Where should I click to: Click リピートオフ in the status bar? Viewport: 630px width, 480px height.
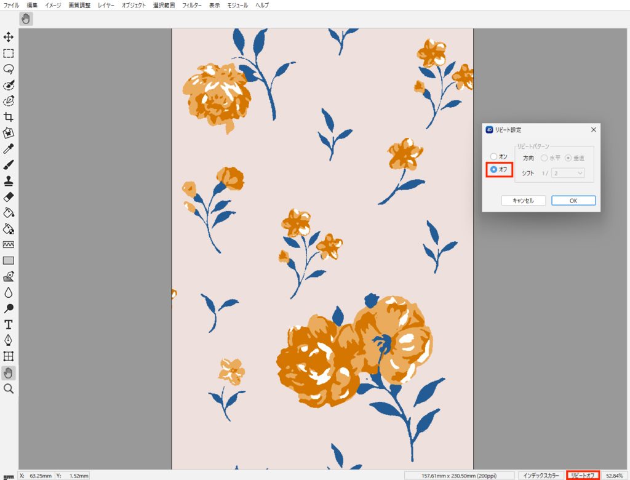[583, 476]
